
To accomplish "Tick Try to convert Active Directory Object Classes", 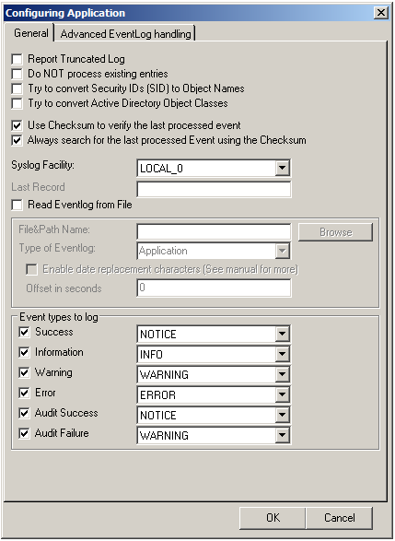I will (x=17, y=103).
